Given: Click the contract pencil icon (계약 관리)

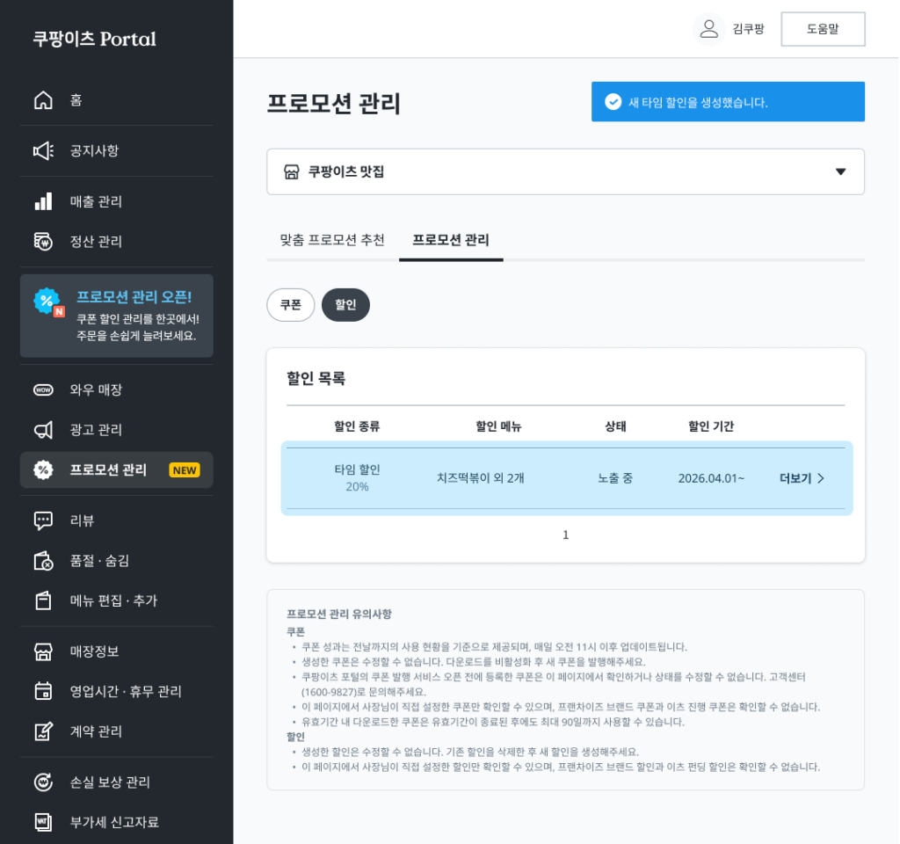Looking at the screenshot, I should click(x=43, y=731).
